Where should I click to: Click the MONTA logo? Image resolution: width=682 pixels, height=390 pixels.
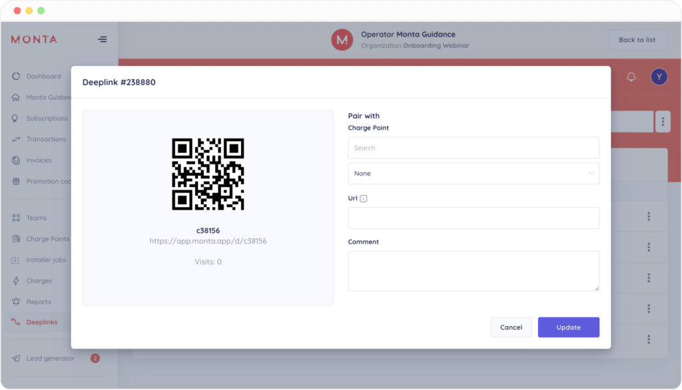(x=34, y=39)
